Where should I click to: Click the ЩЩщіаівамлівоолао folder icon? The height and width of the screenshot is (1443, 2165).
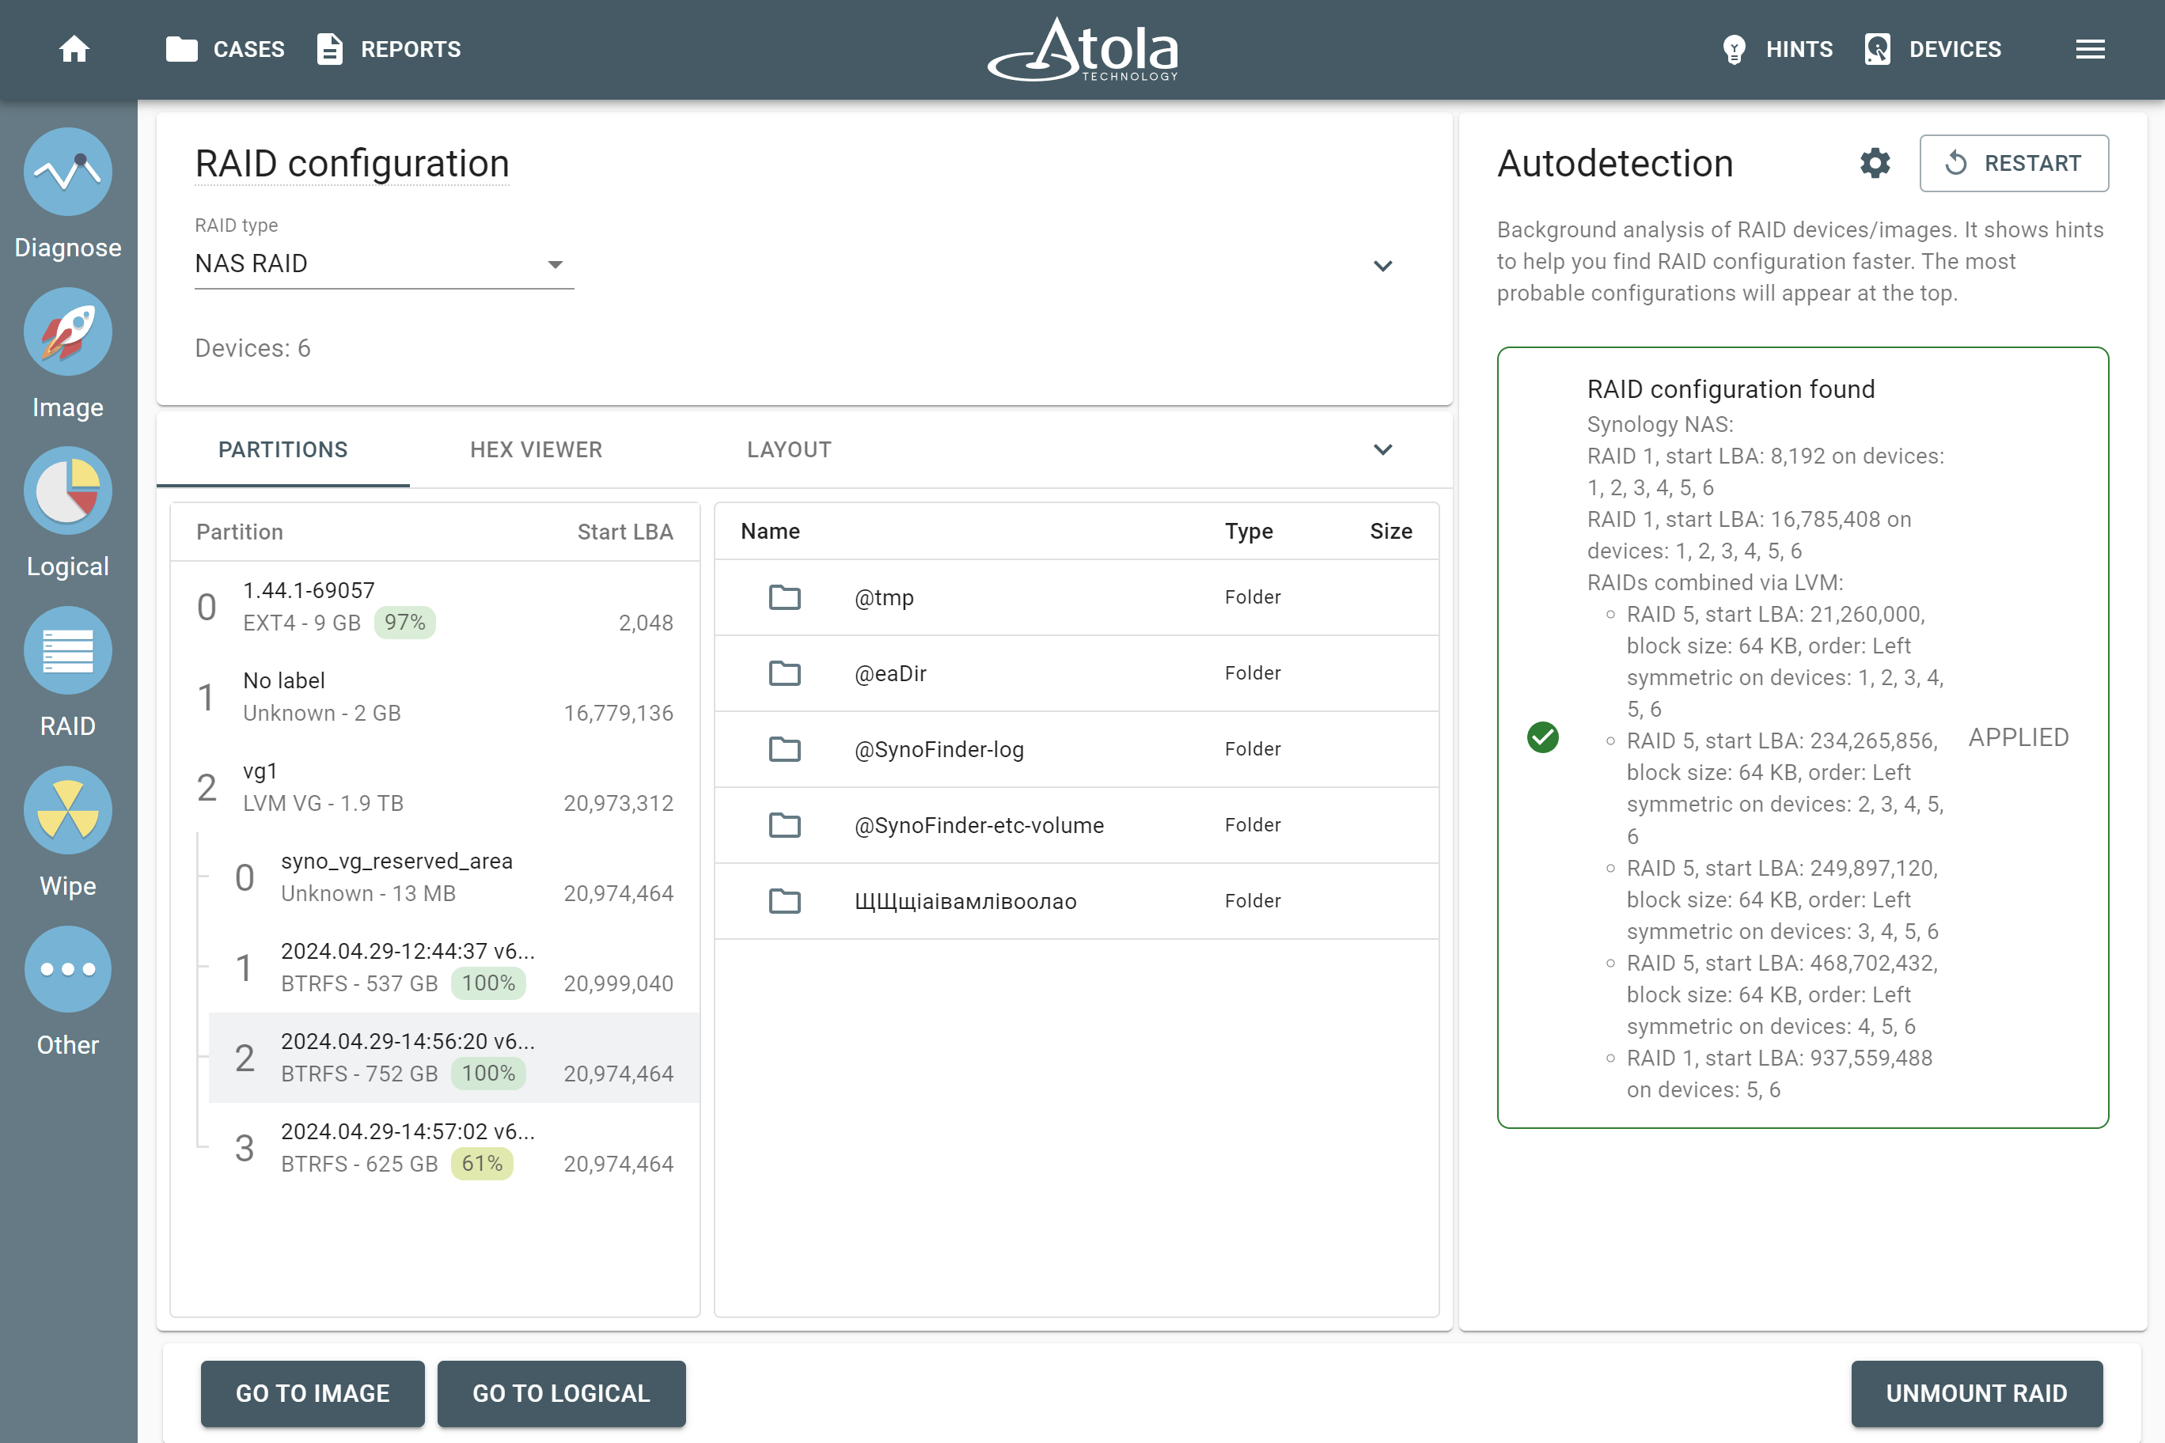(x=784, y=901)
